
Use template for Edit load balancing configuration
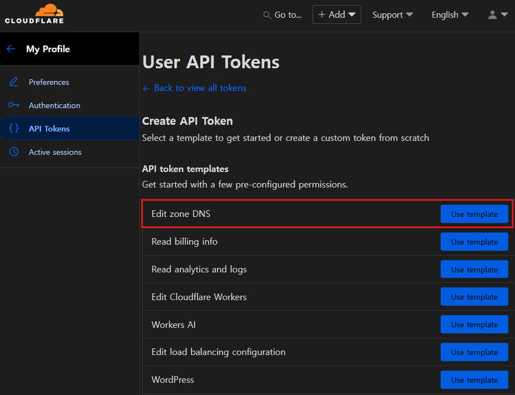pos(474,352)
